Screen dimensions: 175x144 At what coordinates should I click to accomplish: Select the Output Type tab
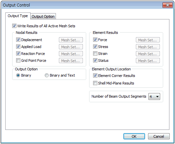click(18, 16)
